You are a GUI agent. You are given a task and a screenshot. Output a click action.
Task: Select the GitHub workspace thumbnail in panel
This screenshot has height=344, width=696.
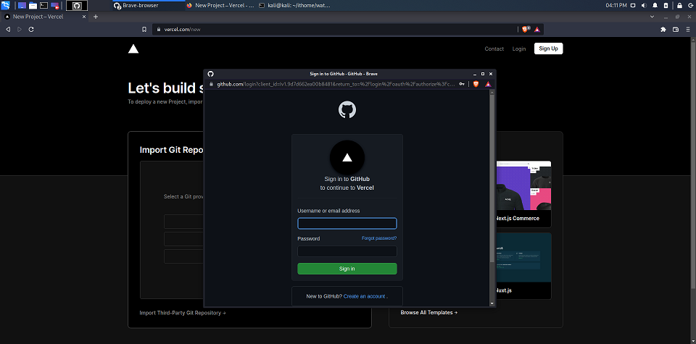point(77,5)
